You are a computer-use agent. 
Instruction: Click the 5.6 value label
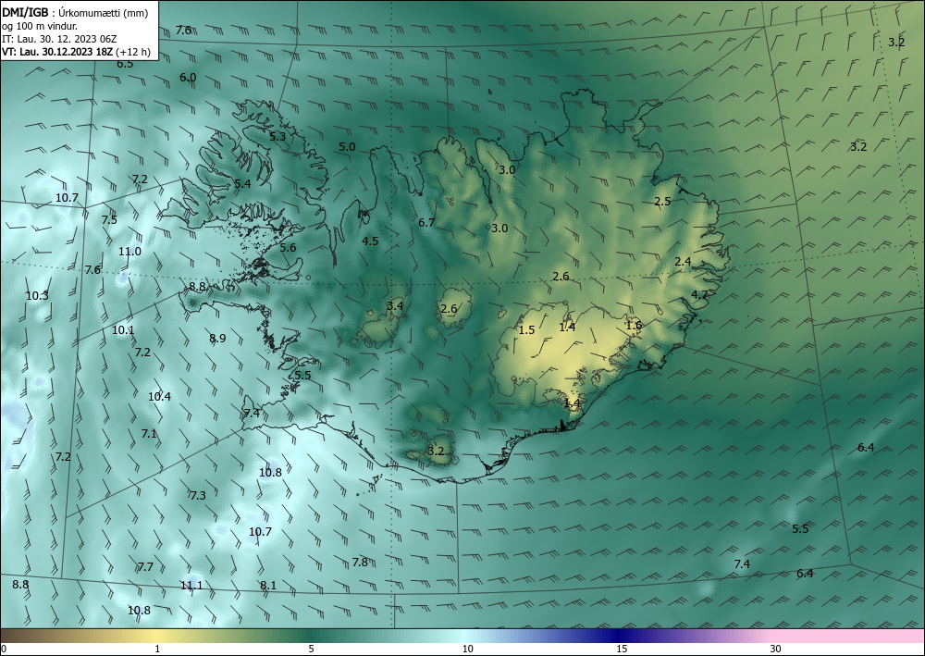point(288,247)
